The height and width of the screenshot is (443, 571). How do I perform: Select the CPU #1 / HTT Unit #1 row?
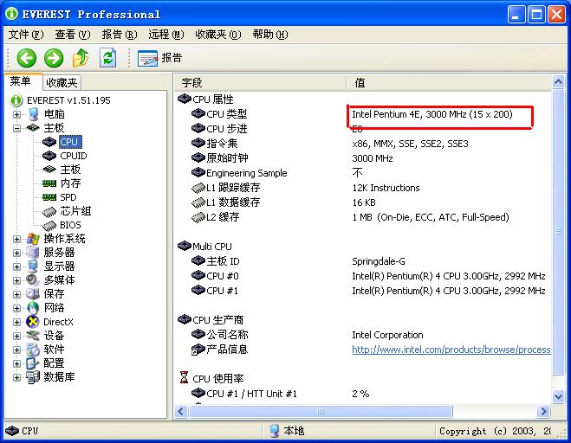(363, 394)
